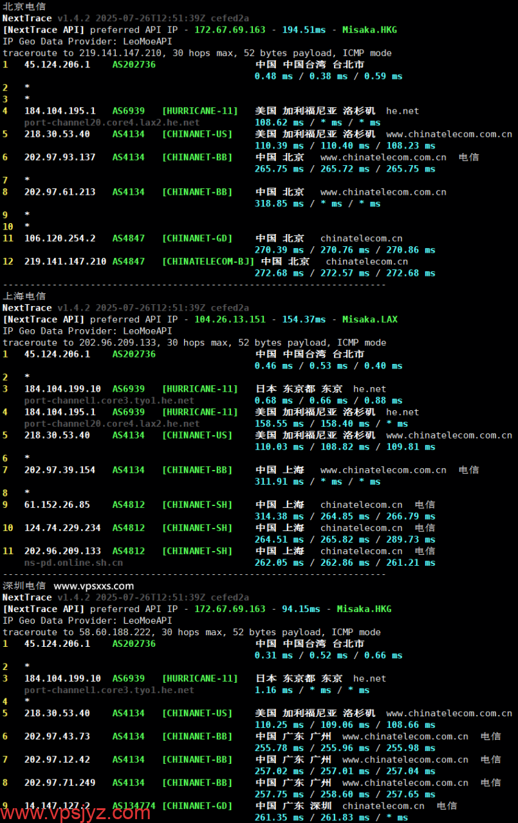518x823 pixels.
Task: Select hop IP address 202.97.39.154
Action: pyautogui.click(x=60, y=470)
